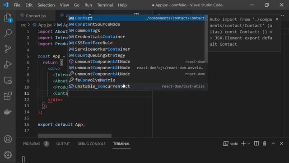
Task: Split the terminal
Action: (x=256, y=144)
